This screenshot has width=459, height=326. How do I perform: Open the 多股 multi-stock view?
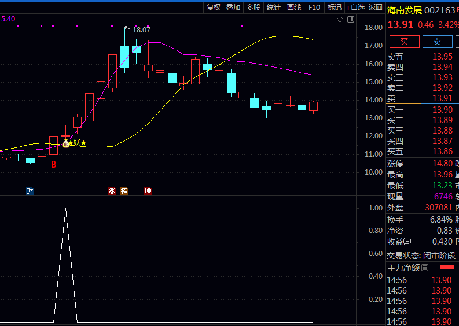(x=254, y=7)
